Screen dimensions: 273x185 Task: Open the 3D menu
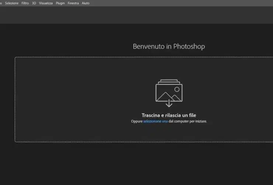pos(34,3)
